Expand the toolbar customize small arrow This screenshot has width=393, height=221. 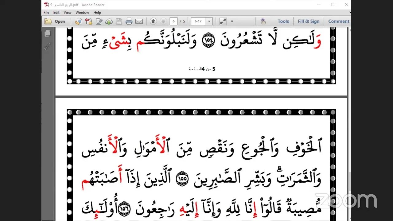click(232, 21)
